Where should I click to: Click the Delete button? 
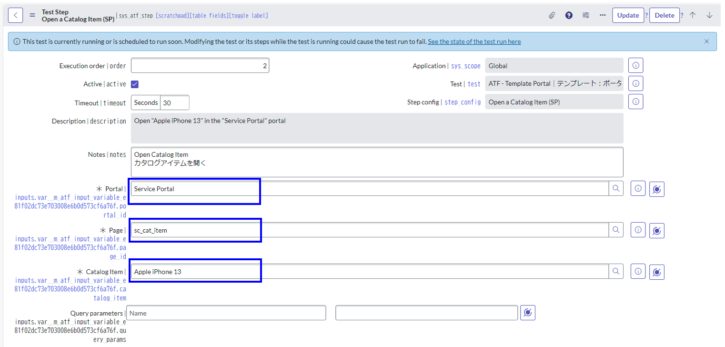click(664, 15)
